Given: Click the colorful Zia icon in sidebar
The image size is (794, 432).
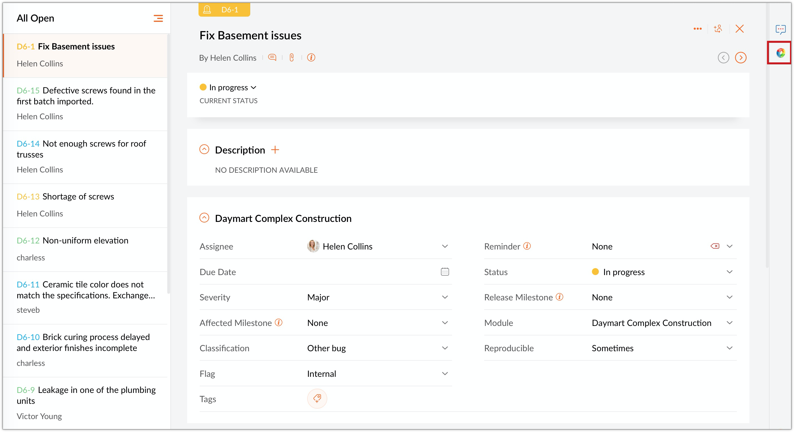Looking at the screenshot, I should (780, 53).
